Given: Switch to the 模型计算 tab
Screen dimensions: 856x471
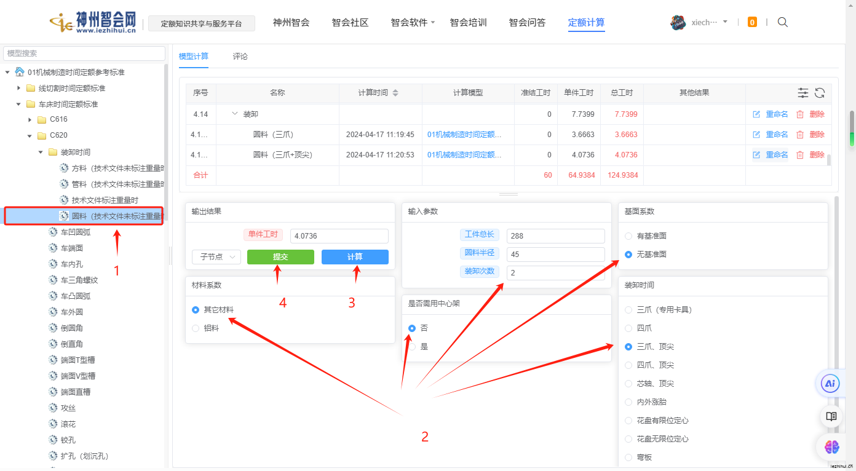Looking at the screenshot, I should tap(194, 57).
